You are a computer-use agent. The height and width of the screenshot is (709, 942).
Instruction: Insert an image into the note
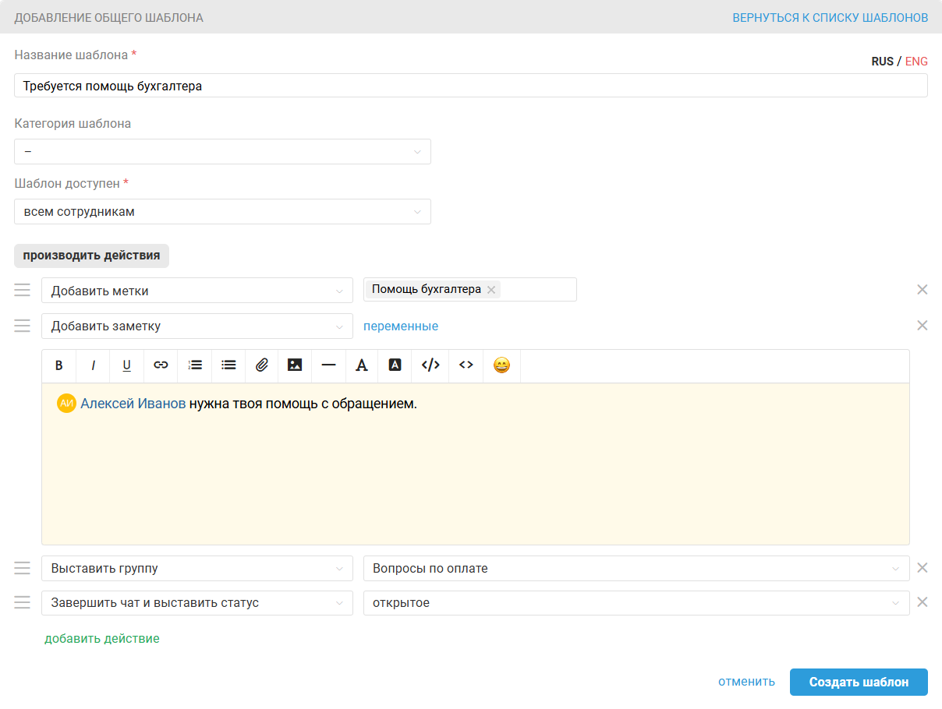(x=295, y=365)
